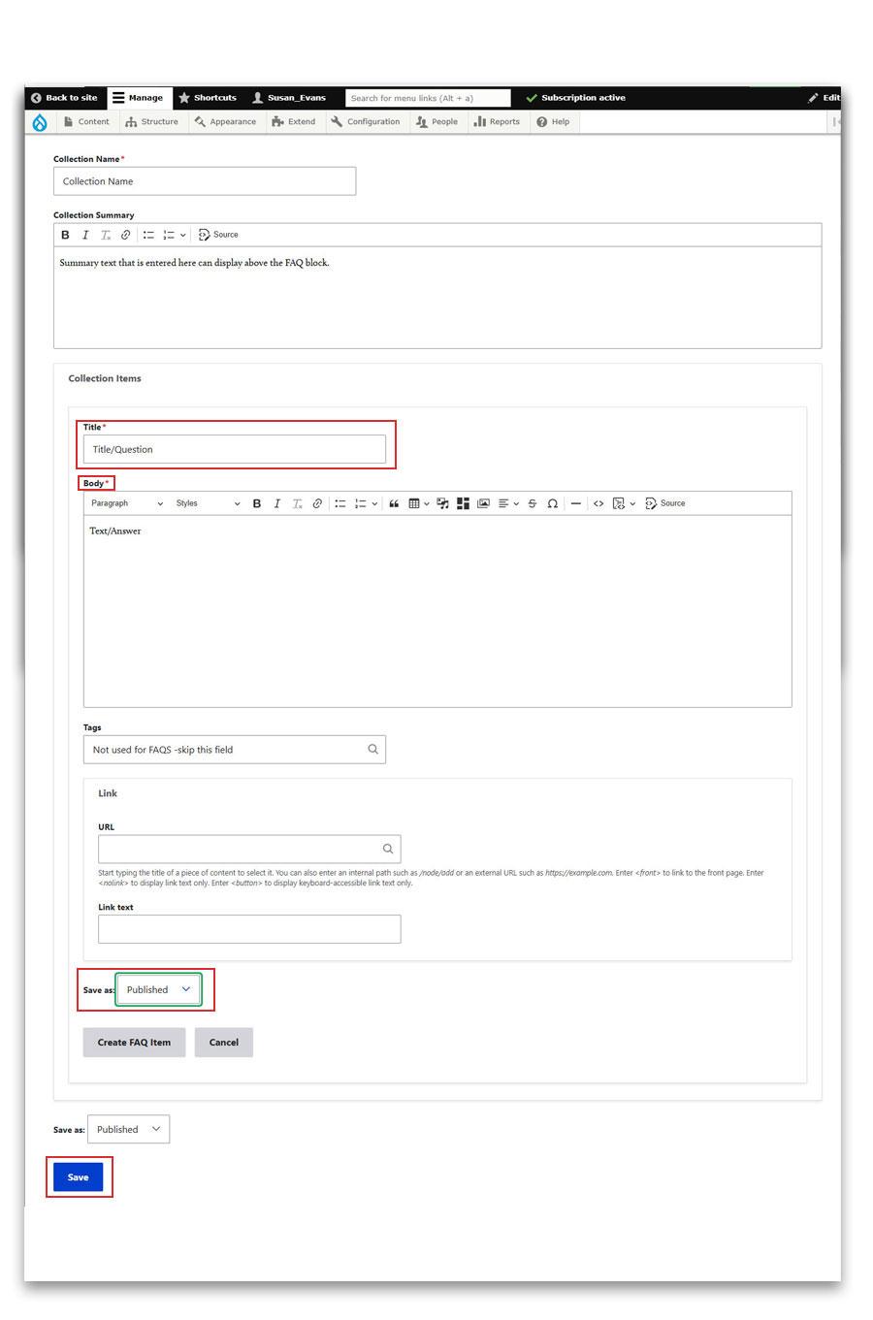Open the Configuration admin menu
This screenshot has height=1320, width=873.
click(366, 122)
